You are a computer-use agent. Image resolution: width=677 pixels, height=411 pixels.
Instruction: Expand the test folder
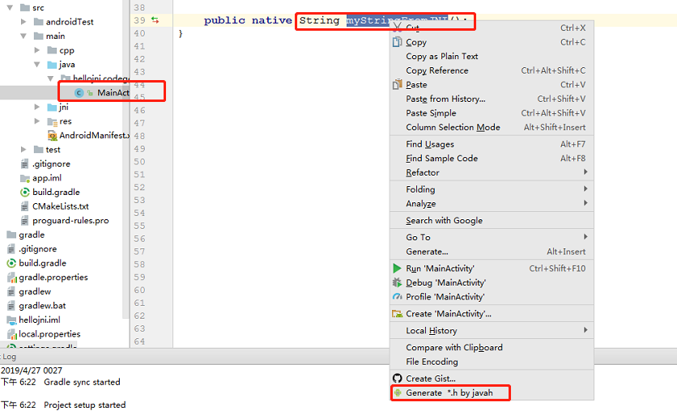[23, 149]
